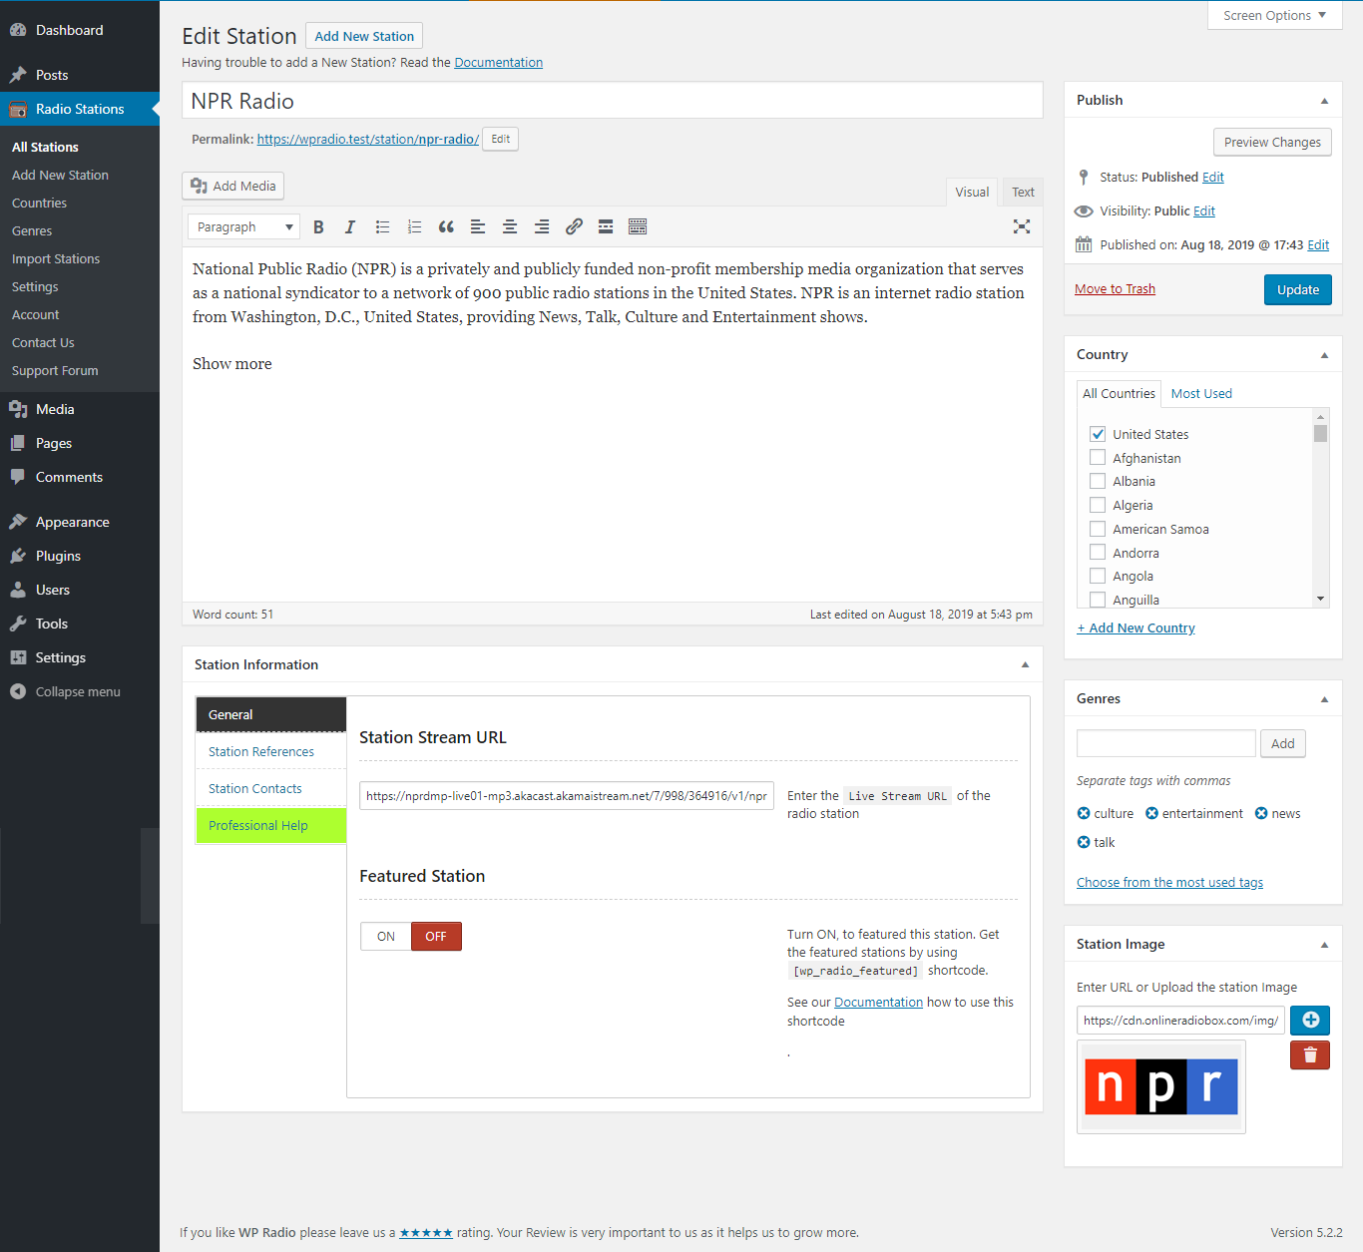Switch to the Text editor tab
The image size is (1363, 1252).
click(1023, 193)
